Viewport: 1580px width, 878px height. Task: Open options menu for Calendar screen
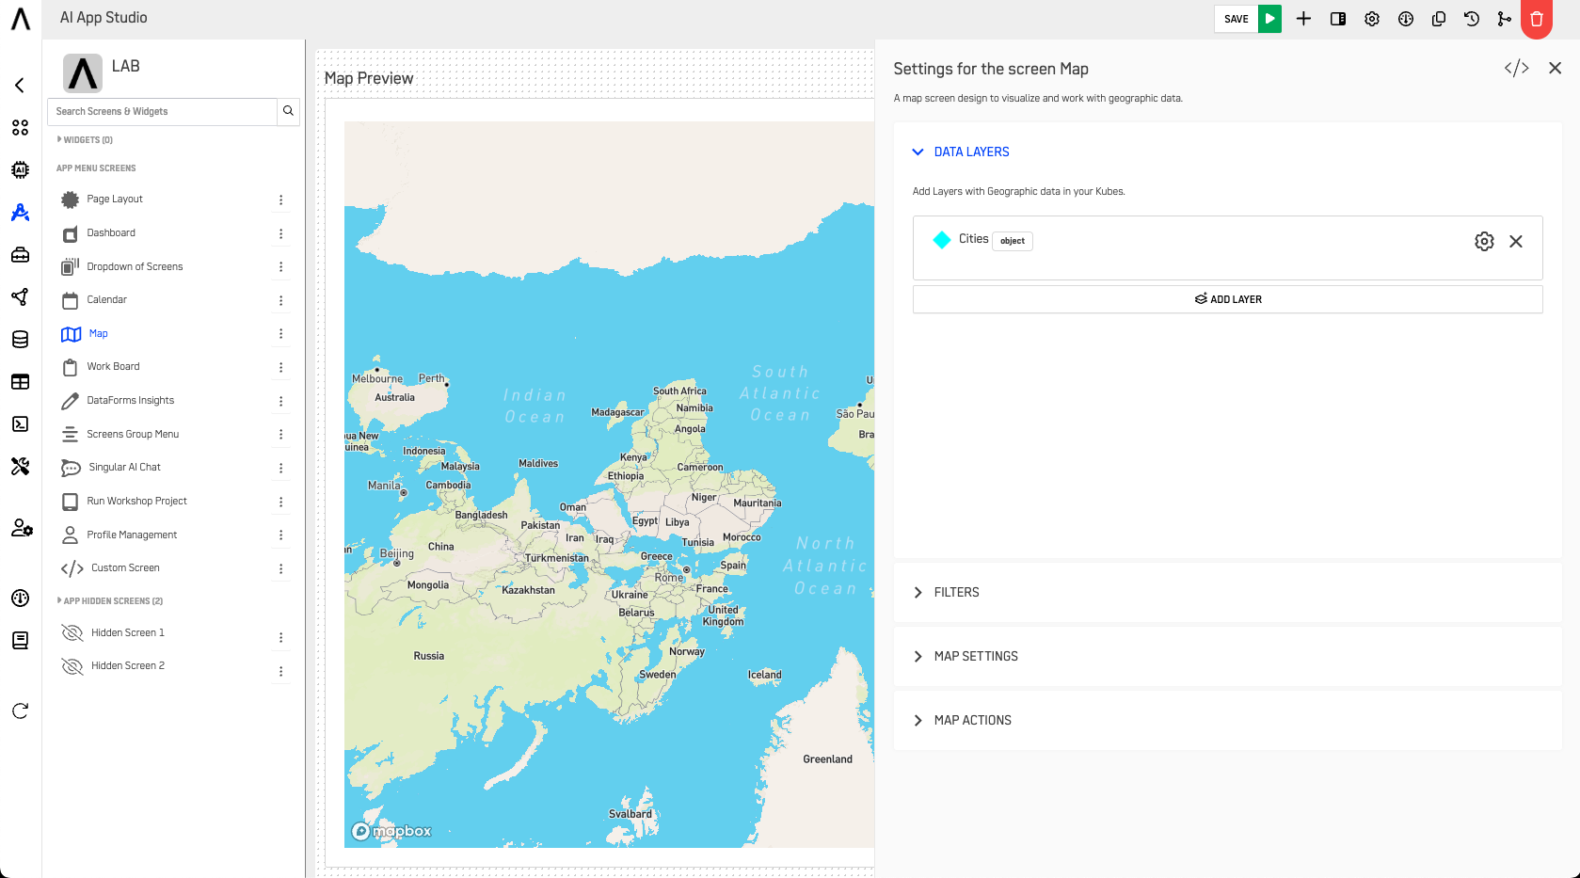[280, 300]
